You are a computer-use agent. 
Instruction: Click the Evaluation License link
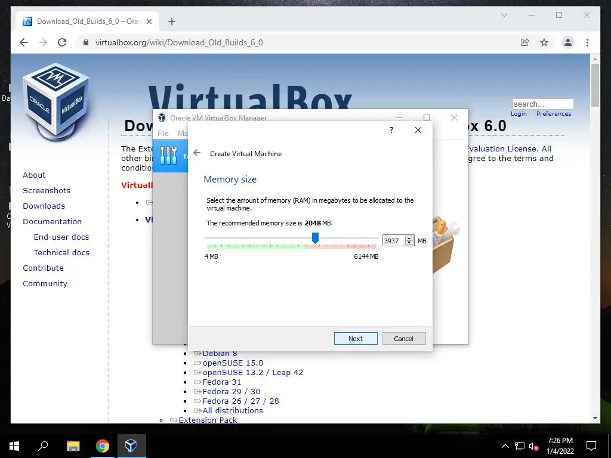[502, 148]
